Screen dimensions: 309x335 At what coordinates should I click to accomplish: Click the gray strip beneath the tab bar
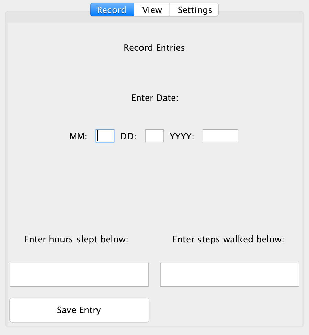(155, 19)
